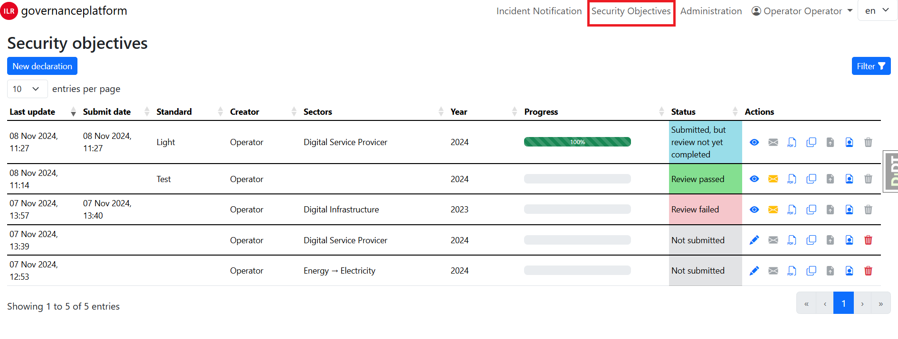898x339 pixels.
Task: Click the grey envelope in the Submitted row
Action: pos(773,142)
